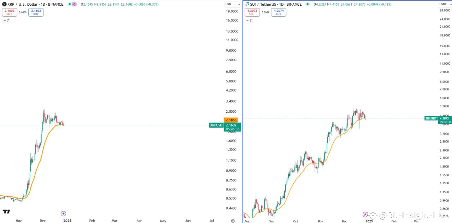This screenshot has width=452, height=223.
Task: Select the scroll-to-current-bar target icon
Action: point(233,220)
